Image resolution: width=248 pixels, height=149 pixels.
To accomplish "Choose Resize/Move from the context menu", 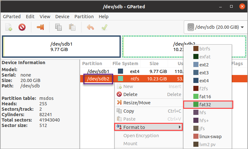I will [149, 103].
